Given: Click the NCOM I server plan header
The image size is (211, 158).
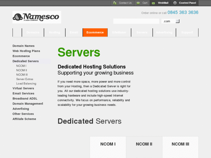Looking at the screenshot, I should (x=108, y=144).
